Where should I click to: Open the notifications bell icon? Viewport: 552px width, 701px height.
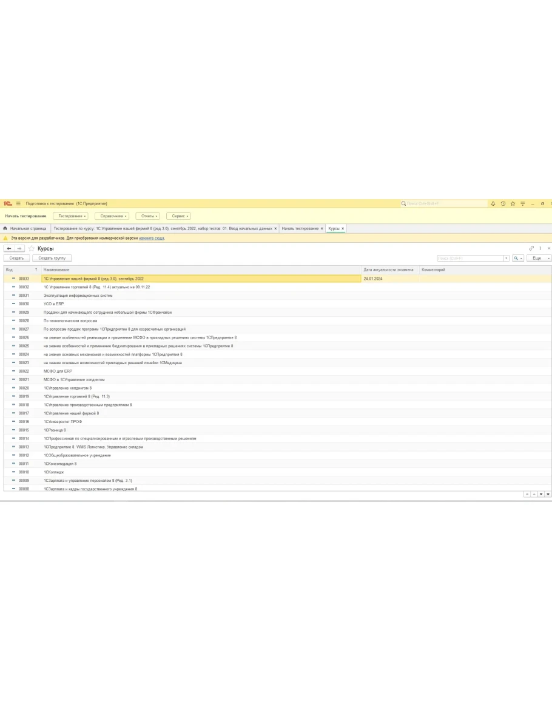(493, 204)
